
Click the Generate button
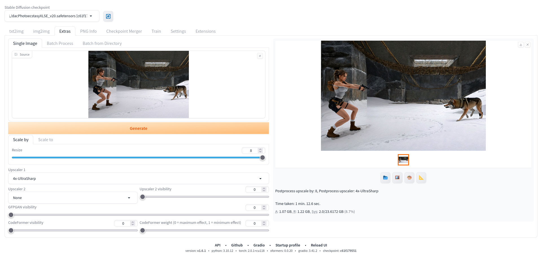(x=138, y=128)
